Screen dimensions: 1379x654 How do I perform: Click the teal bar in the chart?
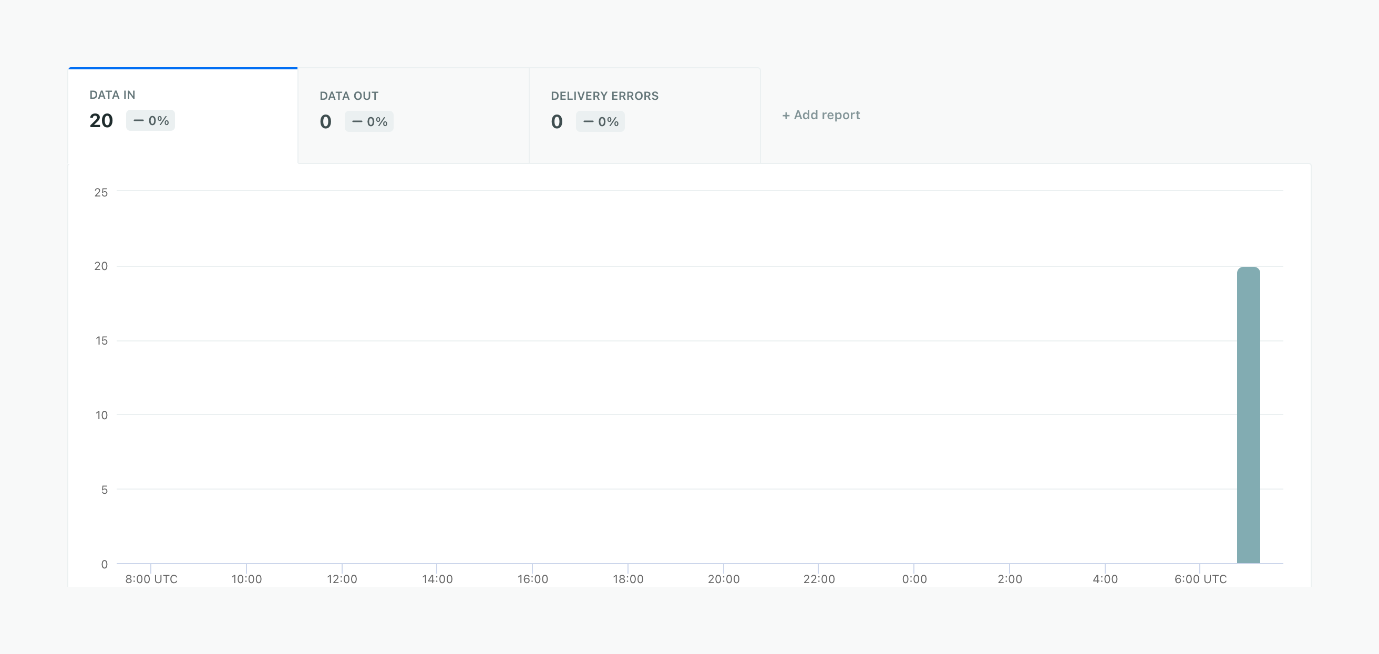[1248, 415]
